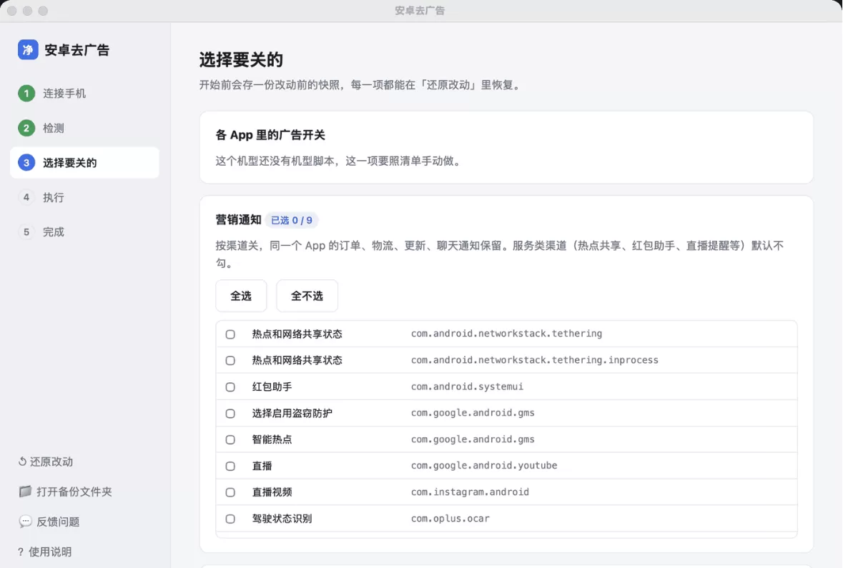Check 热点和网络共享状态 for com.android.networkstack.tethering

[230, 334]
